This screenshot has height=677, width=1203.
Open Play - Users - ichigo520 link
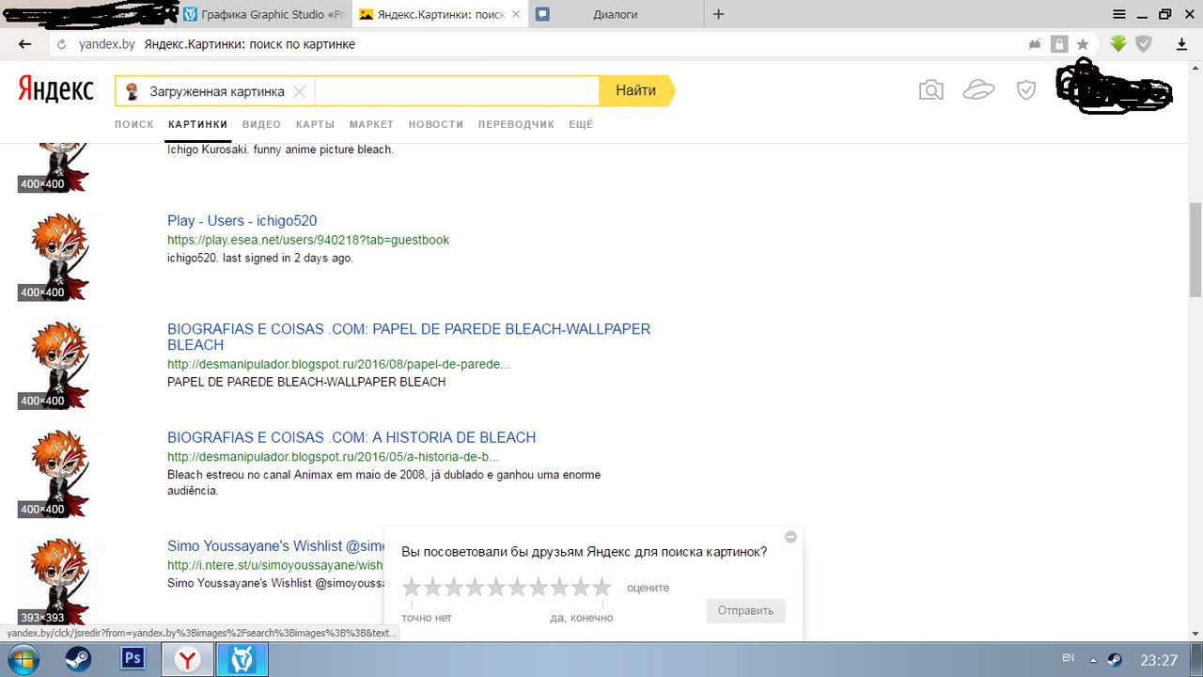pyautogui.click(x=242, y=221)
